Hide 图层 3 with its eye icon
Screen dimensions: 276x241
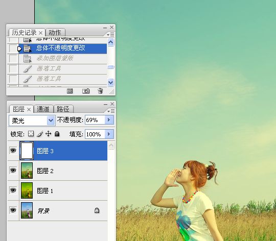(13, 151)
